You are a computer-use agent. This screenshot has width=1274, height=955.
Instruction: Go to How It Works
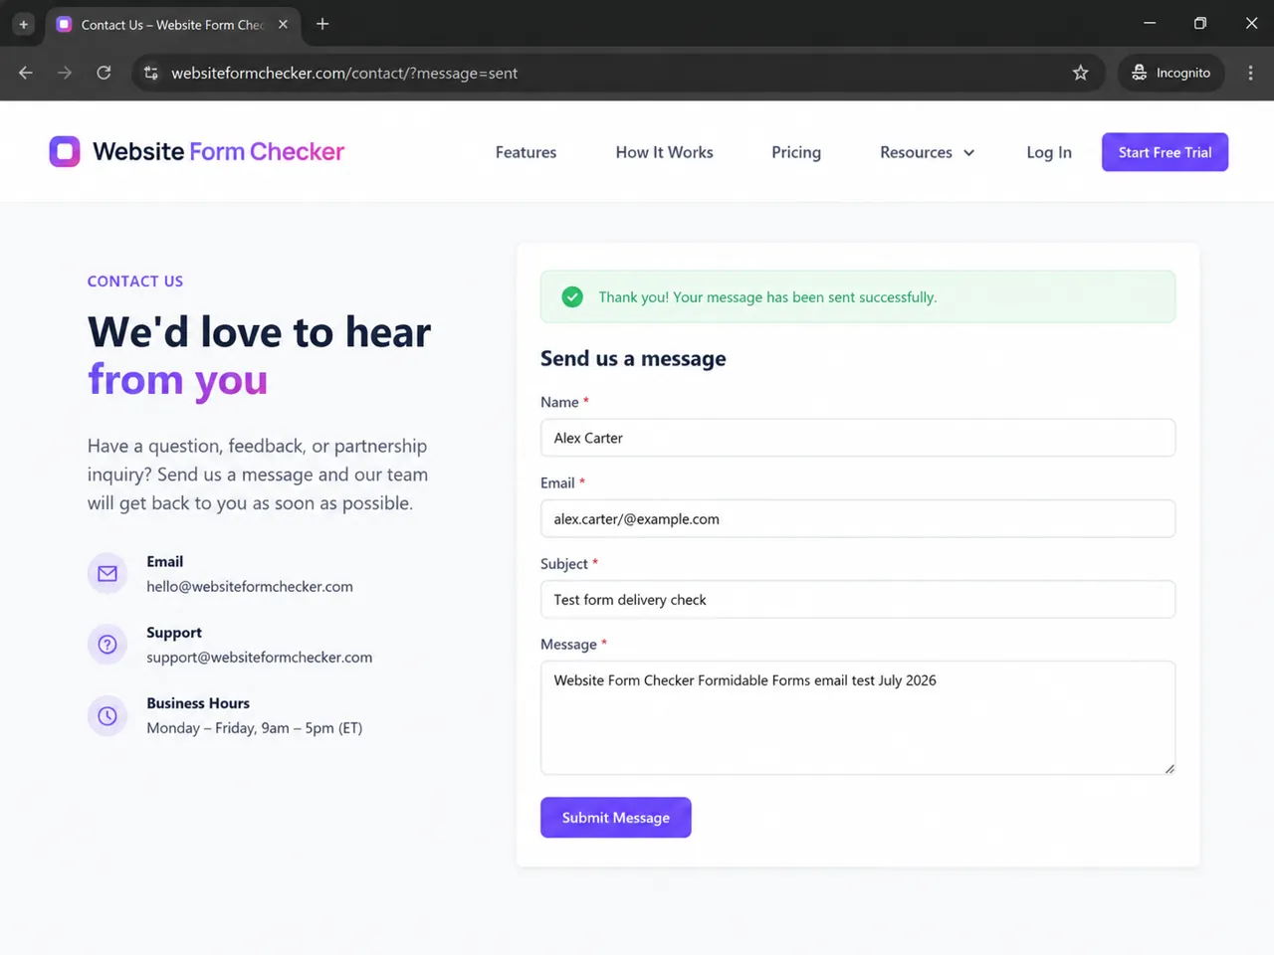tap(664, 152)
